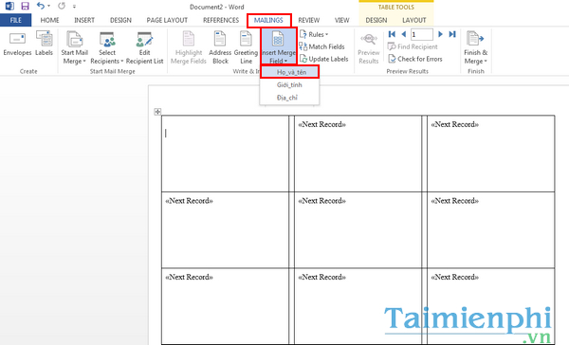Click the table move handle
The width and height of the screenshot is (569, 345).
tap(157, 112)
